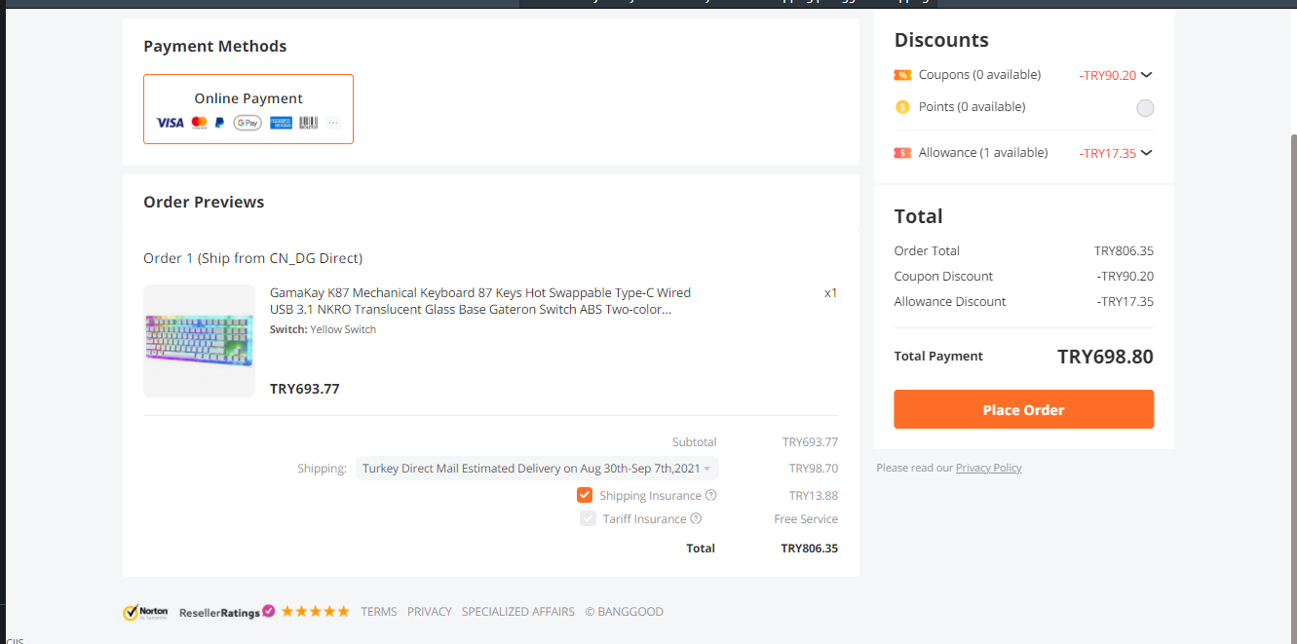Image resolution: width=1297 pixels, height=644 pixels.
Task: Click the shipping cost TRY98.70
Action: (814, 469)
